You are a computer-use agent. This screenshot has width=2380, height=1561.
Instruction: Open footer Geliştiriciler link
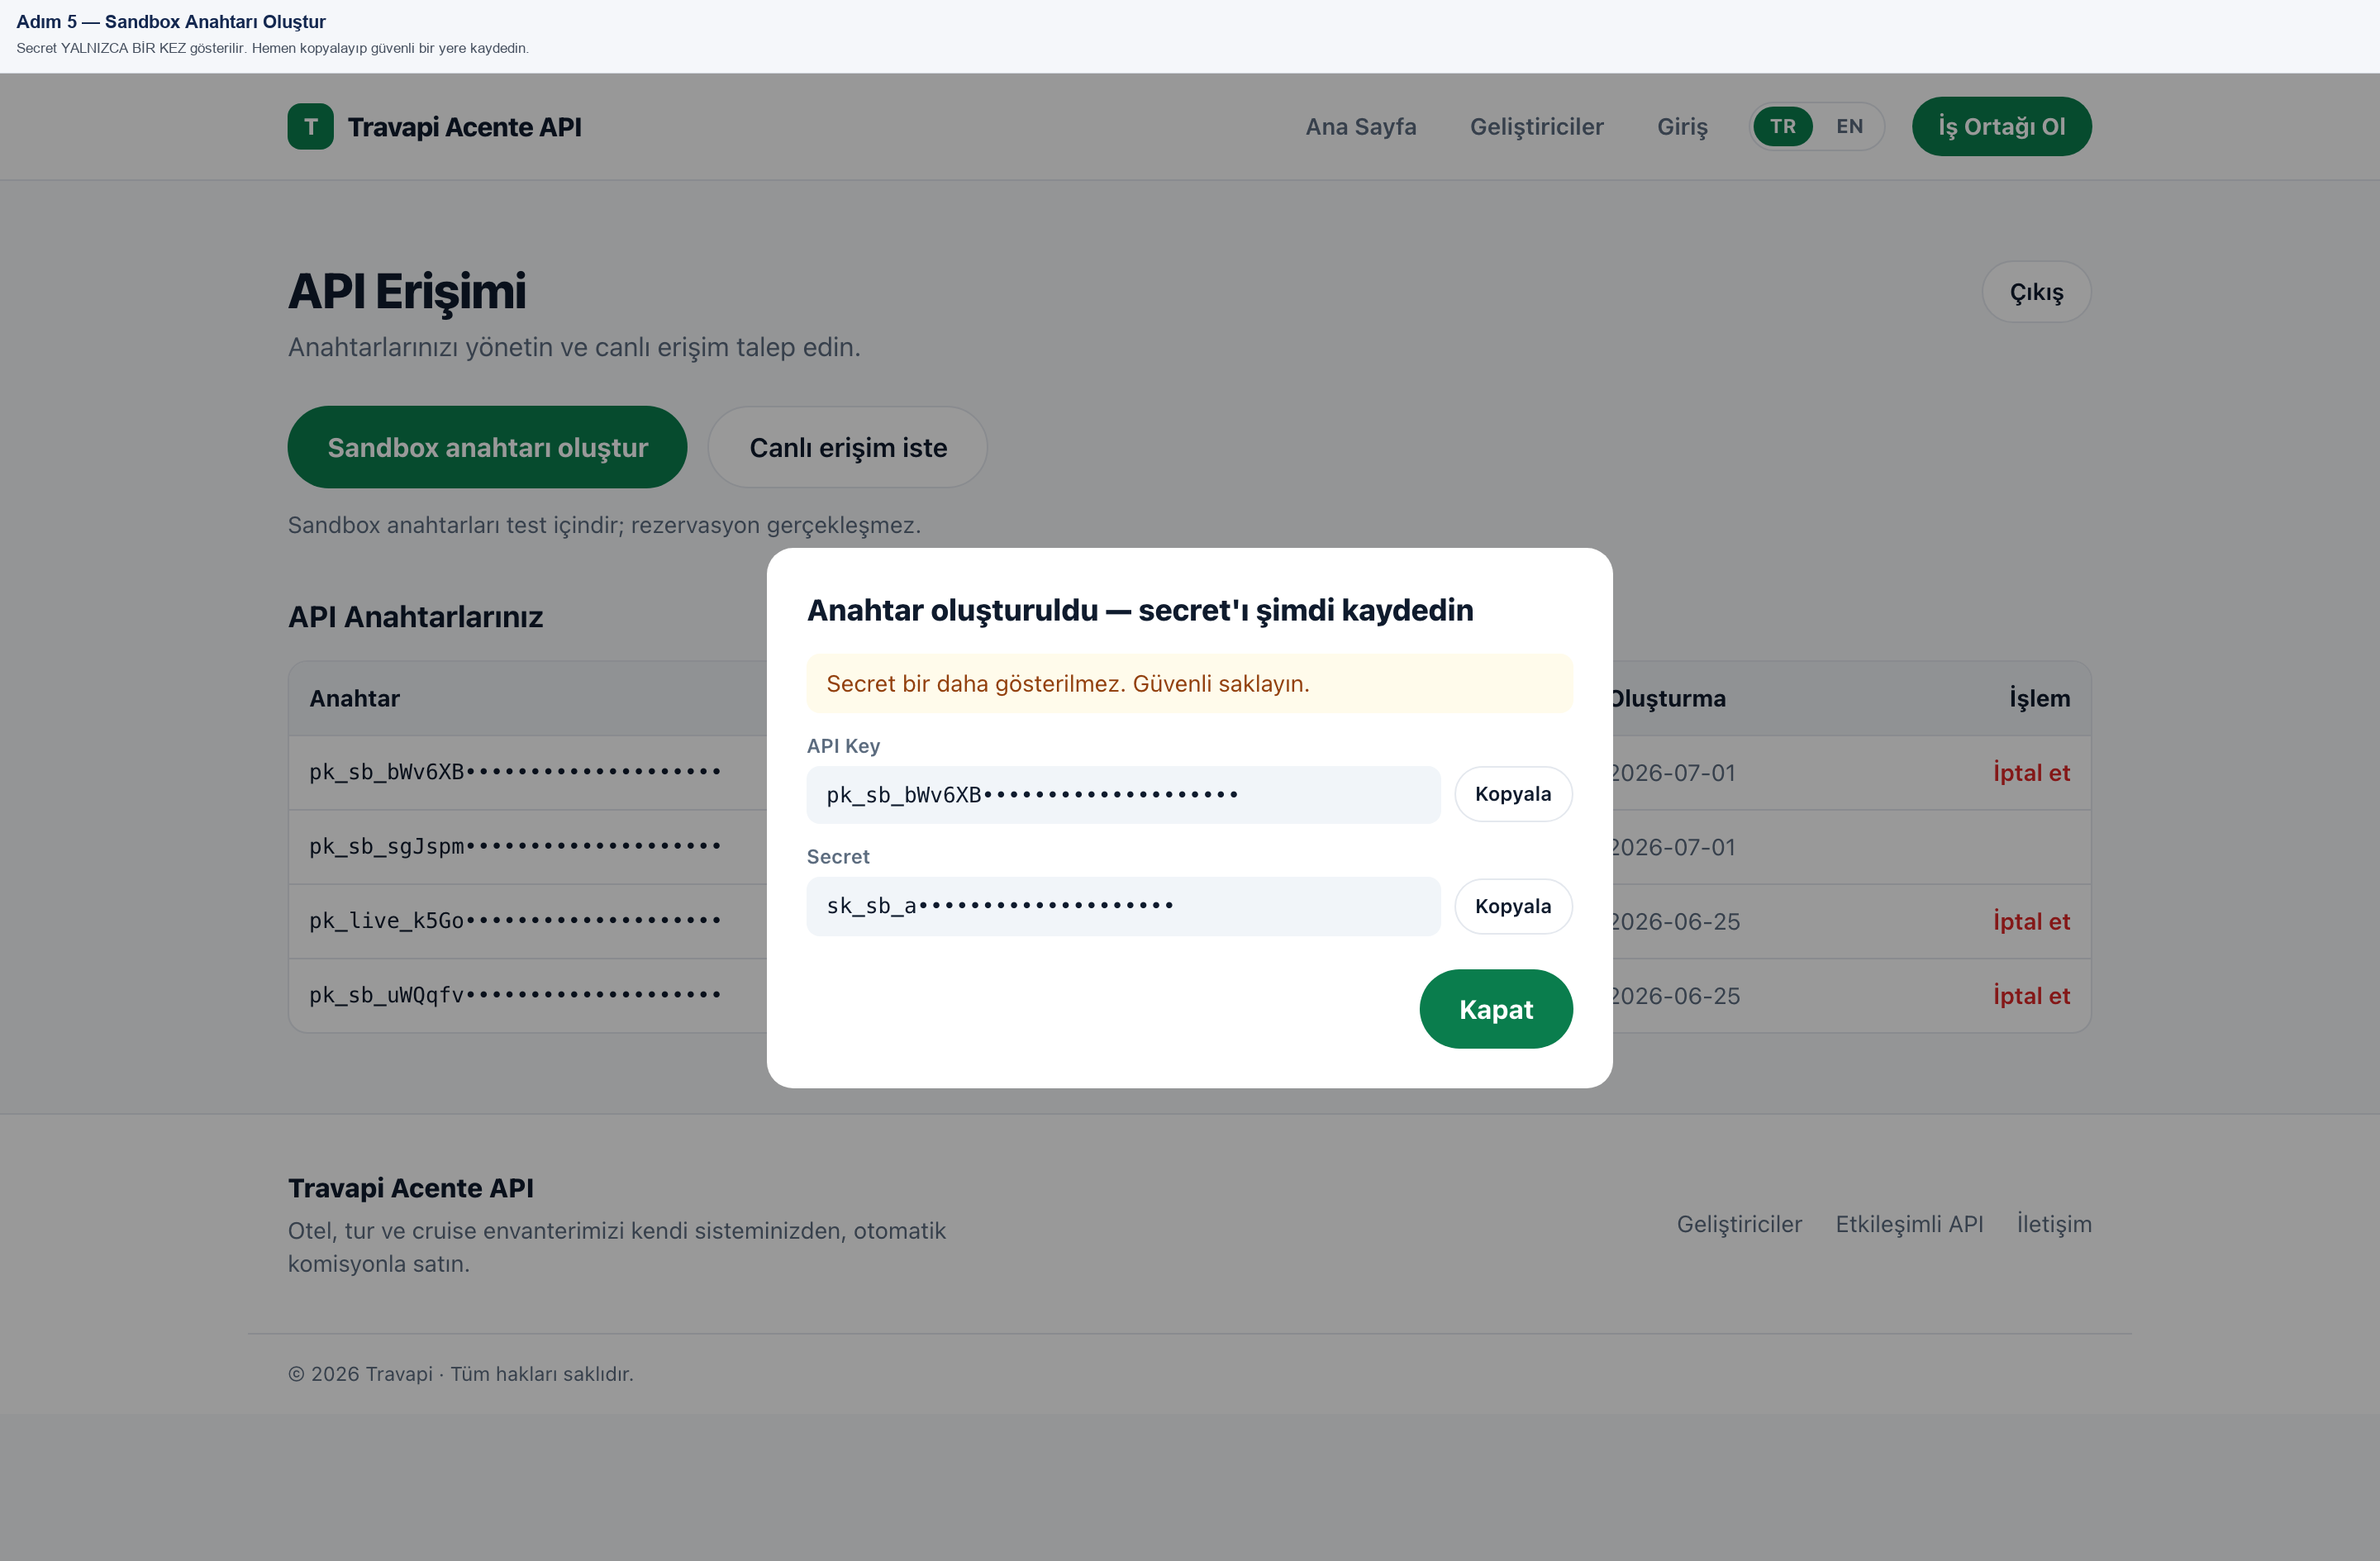pyautogui.click(x=1739, y=1224)
